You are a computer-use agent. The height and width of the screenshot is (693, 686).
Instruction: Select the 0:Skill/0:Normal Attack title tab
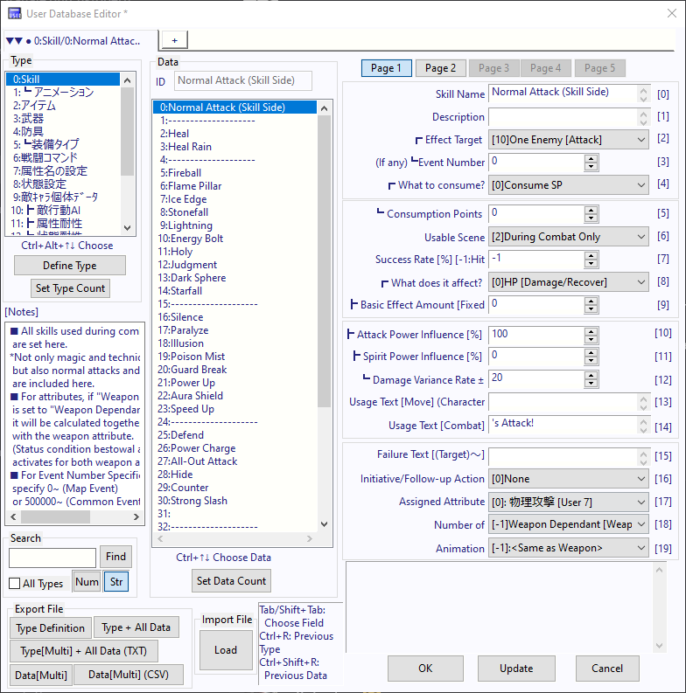(x=80, y=41)
